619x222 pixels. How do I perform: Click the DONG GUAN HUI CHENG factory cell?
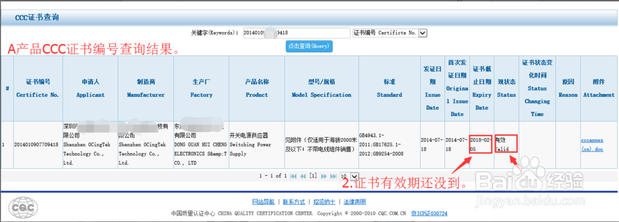201,145
